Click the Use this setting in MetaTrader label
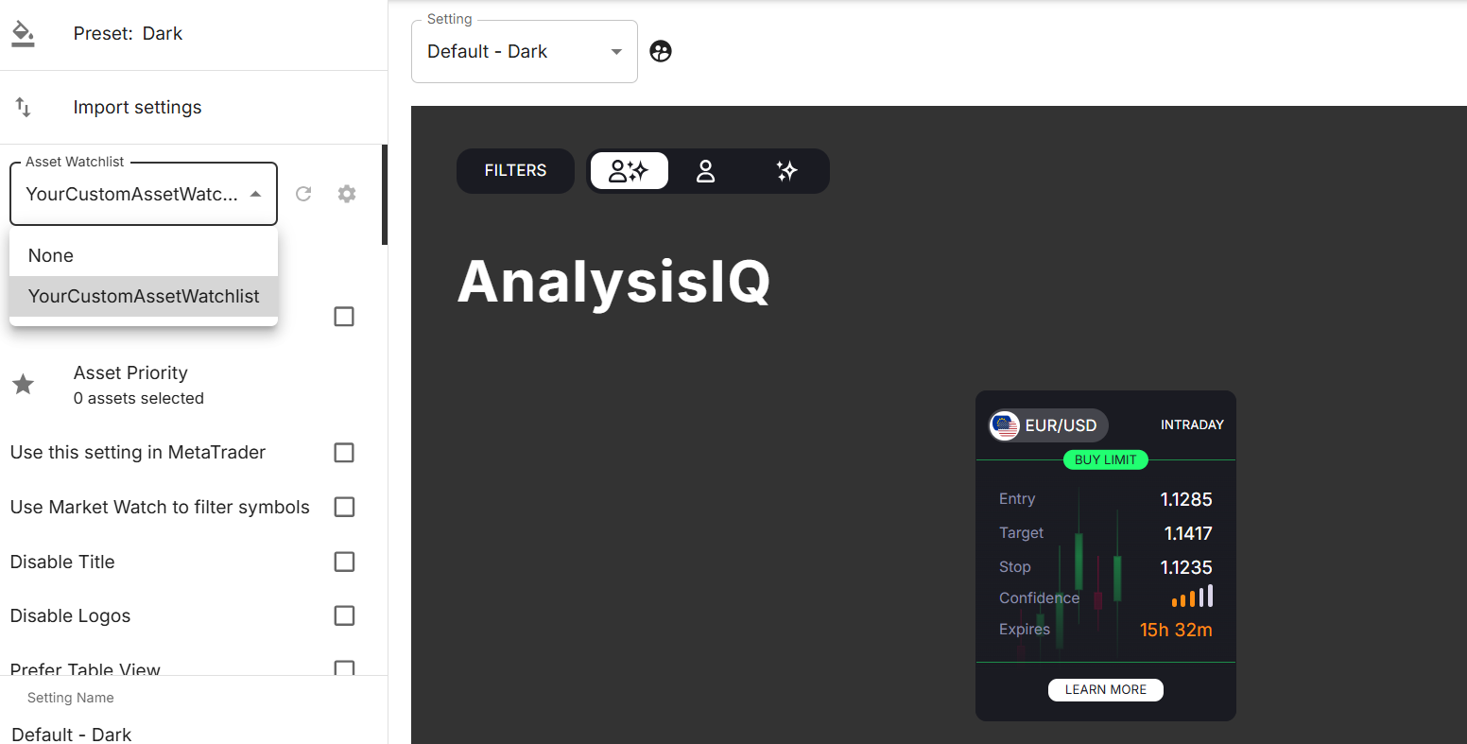This screenshot has height=744, width=1467. point(138,453)
